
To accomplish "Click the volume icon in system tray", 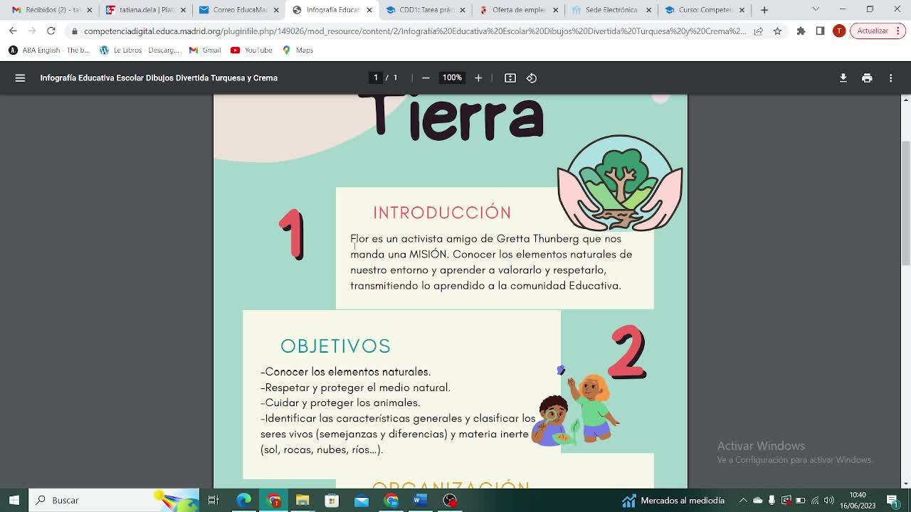I will pos(828,500).
